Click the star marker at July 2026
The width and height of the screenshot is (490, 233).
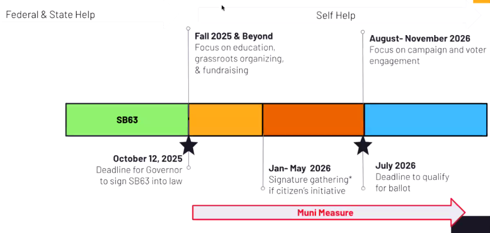(x=363, y=145)
